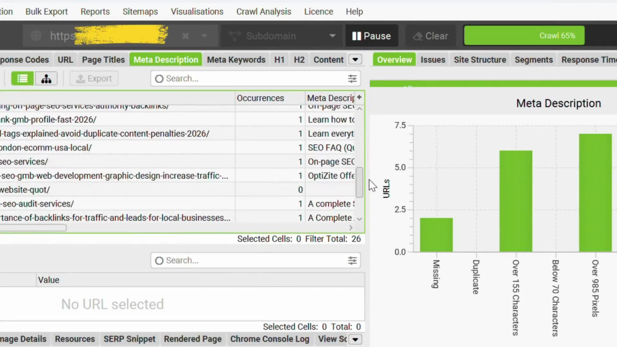This screenshot has width=617, height=347.
Task: Open lower search filter options icon
Action: pyautogui.click(x=352, y=261)
